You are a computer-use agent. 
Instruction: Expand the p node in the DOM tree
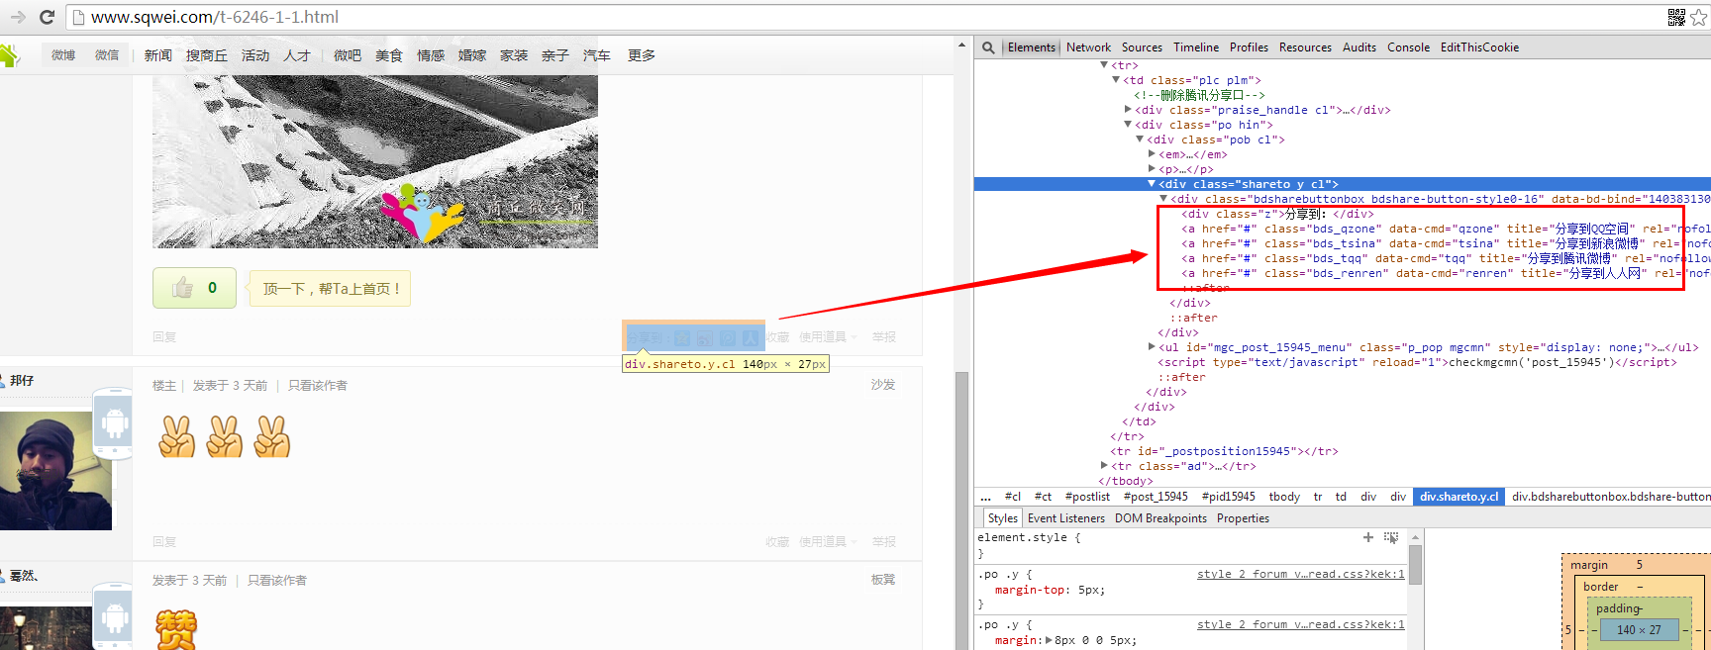coord(1152,169)
